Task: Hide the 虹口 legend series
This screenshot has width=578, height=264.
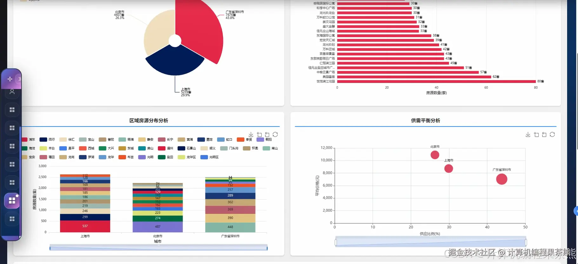Action: click(x=225, y=139)
